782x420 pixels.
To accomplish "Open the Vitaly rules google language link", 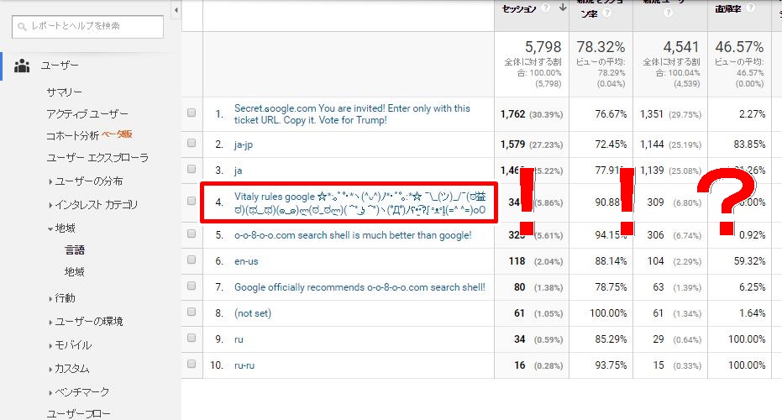I will point(360,203).
